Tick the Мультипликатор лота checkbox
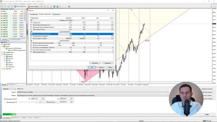 pos(32,25)
